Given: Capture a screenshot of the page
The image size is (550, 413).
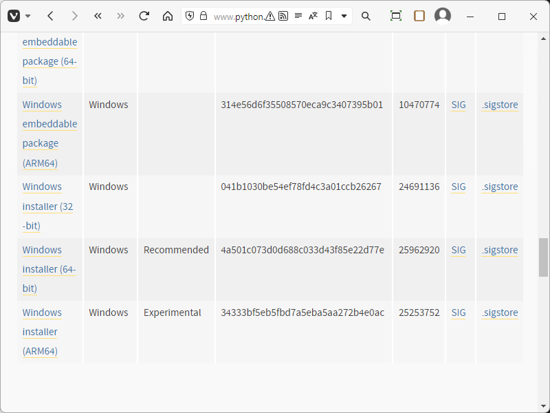Looking at the screenshot, I should click(396, 16).
